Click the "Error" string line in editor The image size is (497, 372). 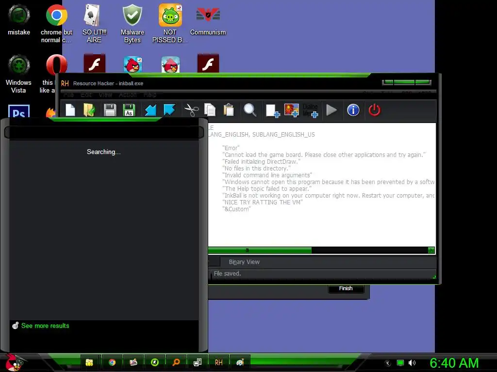coord(231,148)
